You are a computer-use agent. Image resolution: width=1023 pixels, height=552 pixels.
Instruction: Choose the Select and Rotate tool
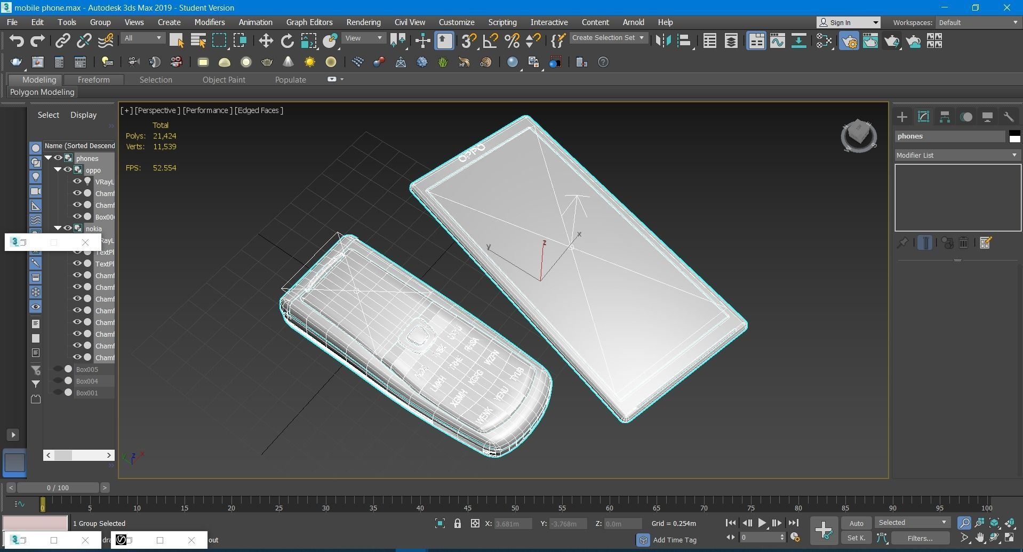287,41
